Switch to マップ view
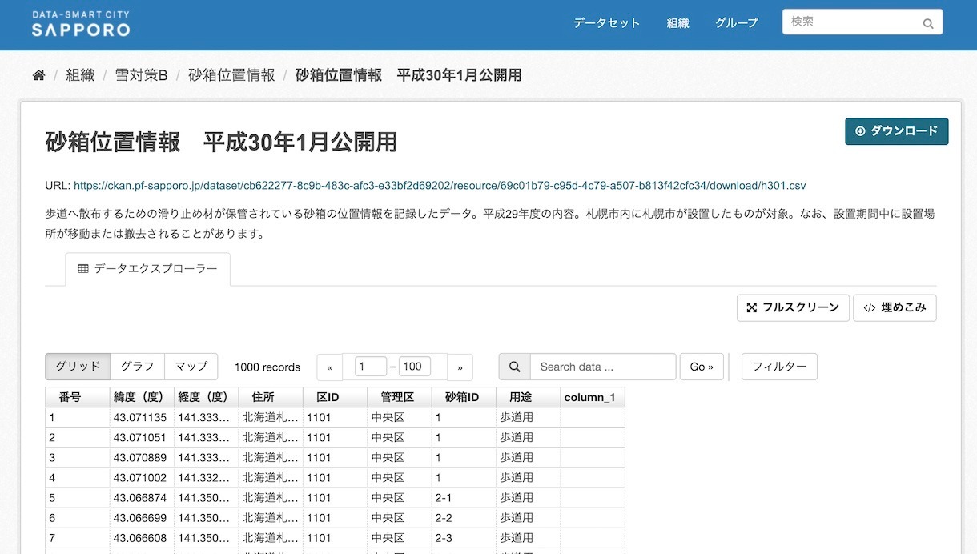Image resolution: width=977 pixels, height=554 pixels. (191, 367)
